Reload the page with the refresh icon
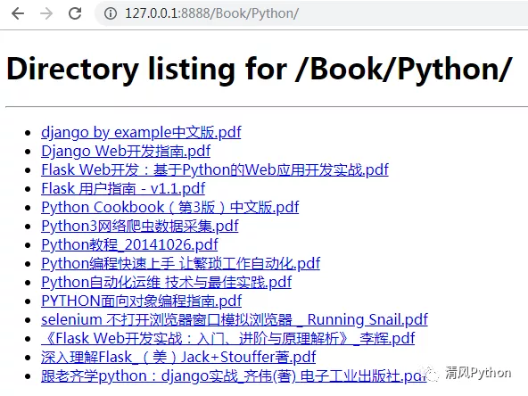Viewport: 528px width, 396px height. point(75,13)
